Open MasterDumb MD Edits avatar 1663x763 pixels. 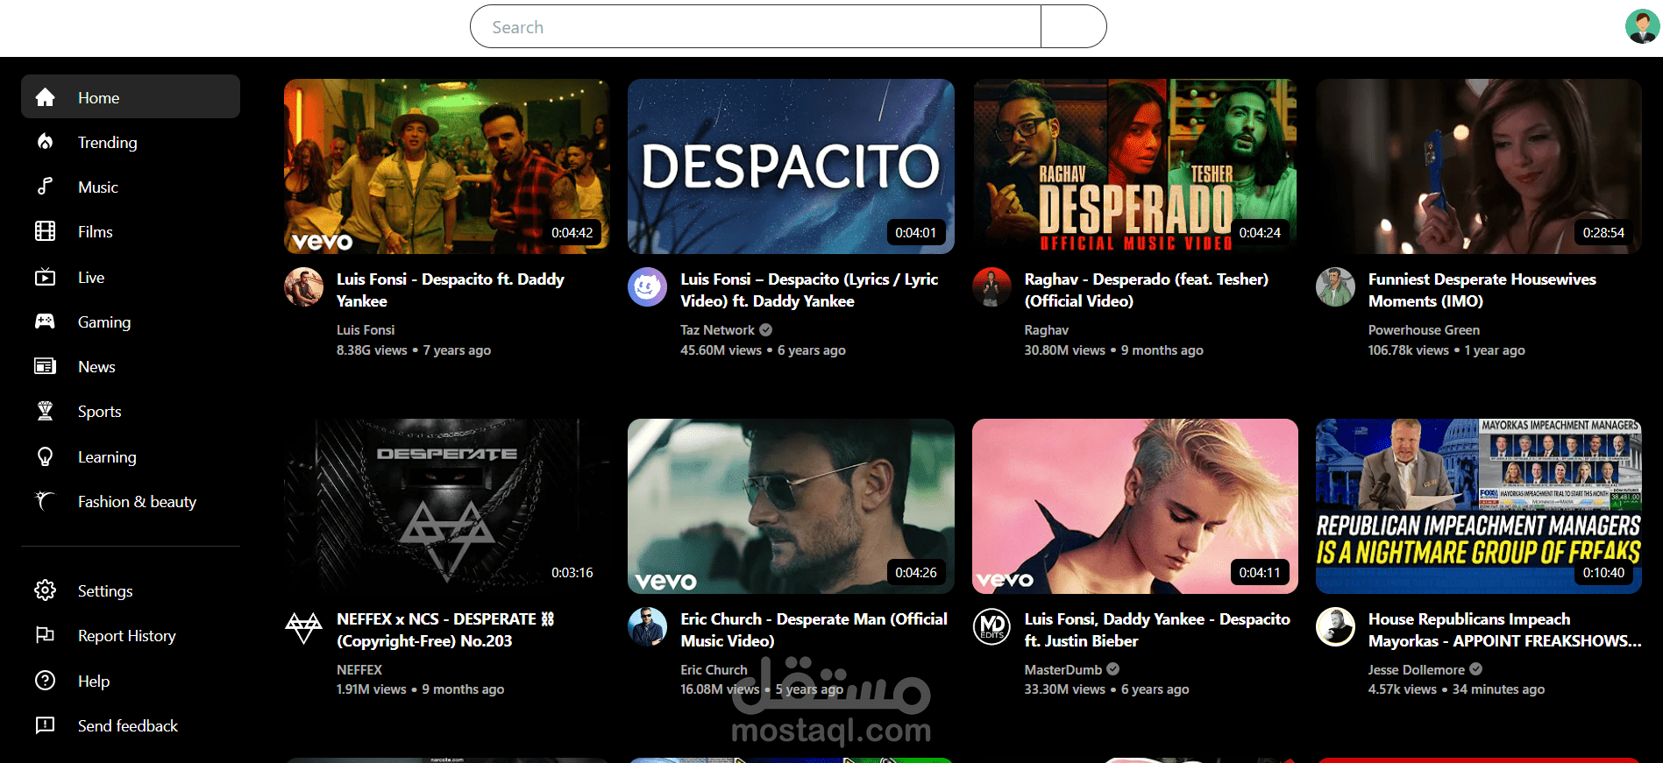tap(991, 626)
